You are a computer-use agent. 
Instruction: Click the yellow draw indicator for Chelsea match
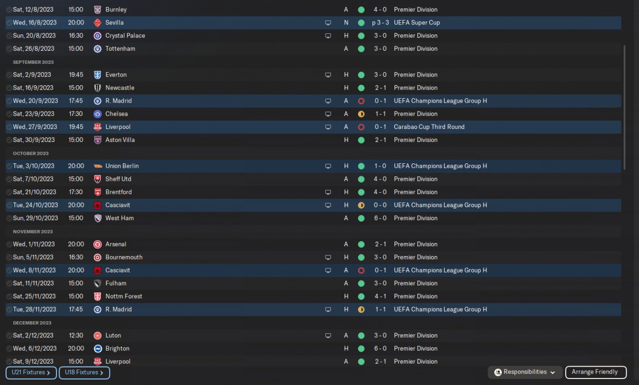tap(361, 114)
